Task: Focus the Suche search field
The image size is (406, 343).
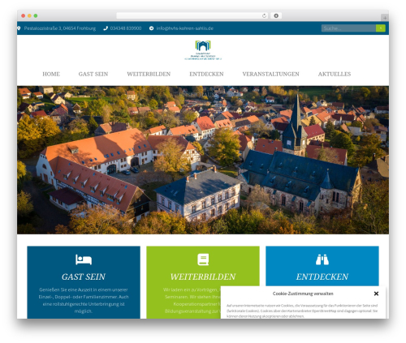Action: pos(348,28)
